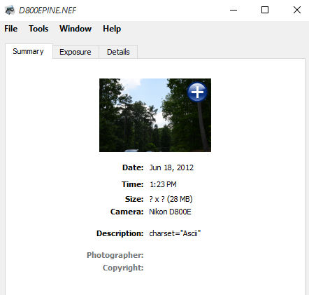Click the Photographer label

click(x=115, y=255)
